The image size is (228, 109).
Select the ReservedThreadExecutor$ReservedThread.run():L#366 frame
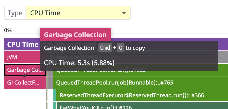click(142, 95)
